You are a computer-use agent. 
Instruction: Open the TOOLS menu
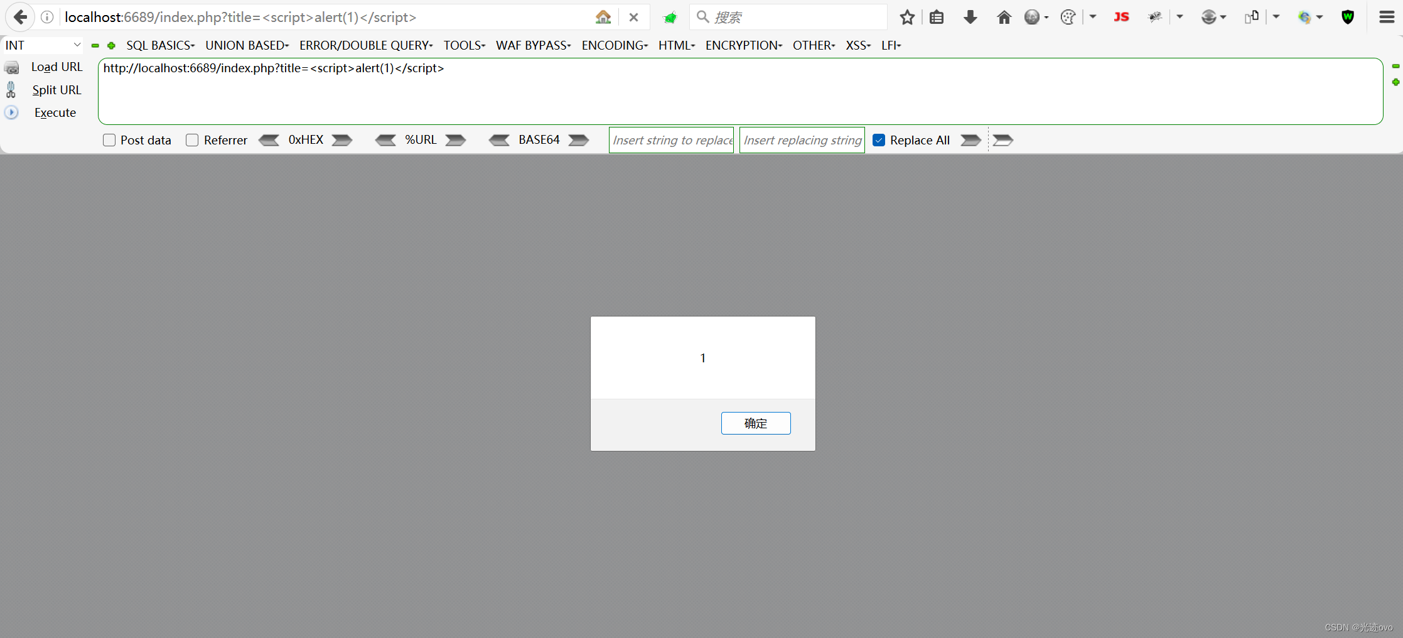click(465, 45)
